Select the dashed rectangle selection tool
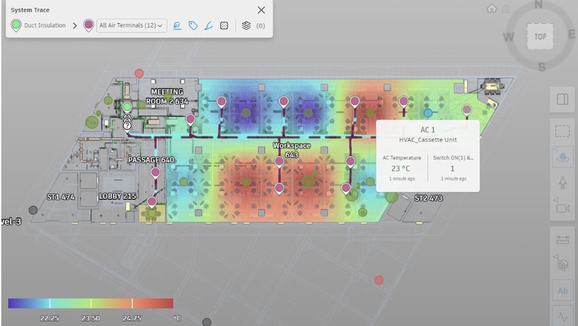 coord(562,131)
